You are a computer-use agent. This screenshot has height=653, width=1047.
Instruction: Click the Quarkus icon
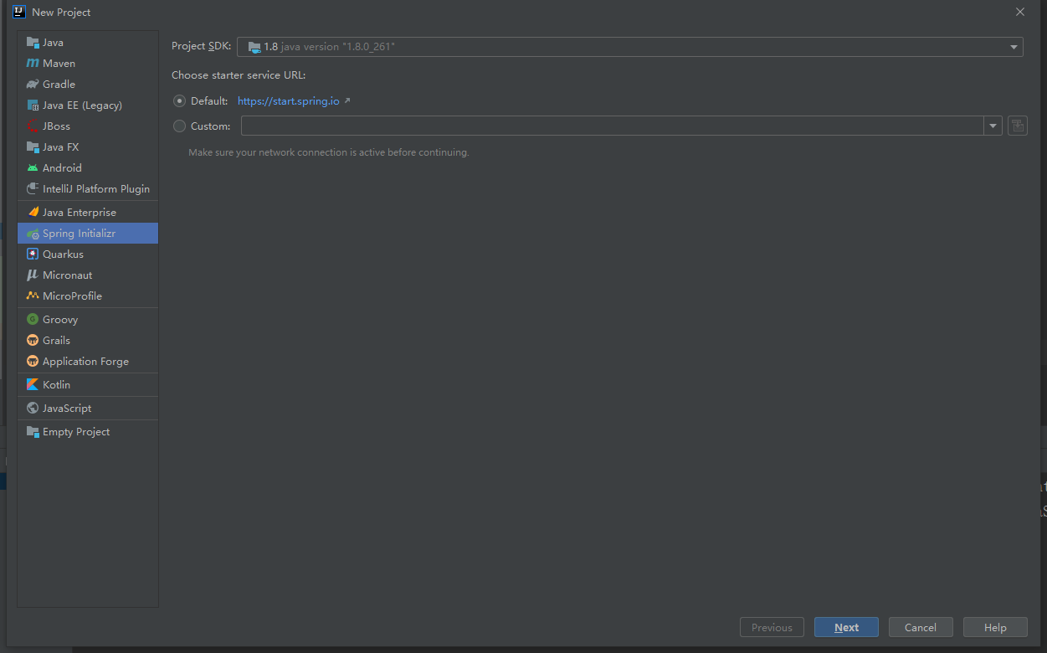pos(33,255)
